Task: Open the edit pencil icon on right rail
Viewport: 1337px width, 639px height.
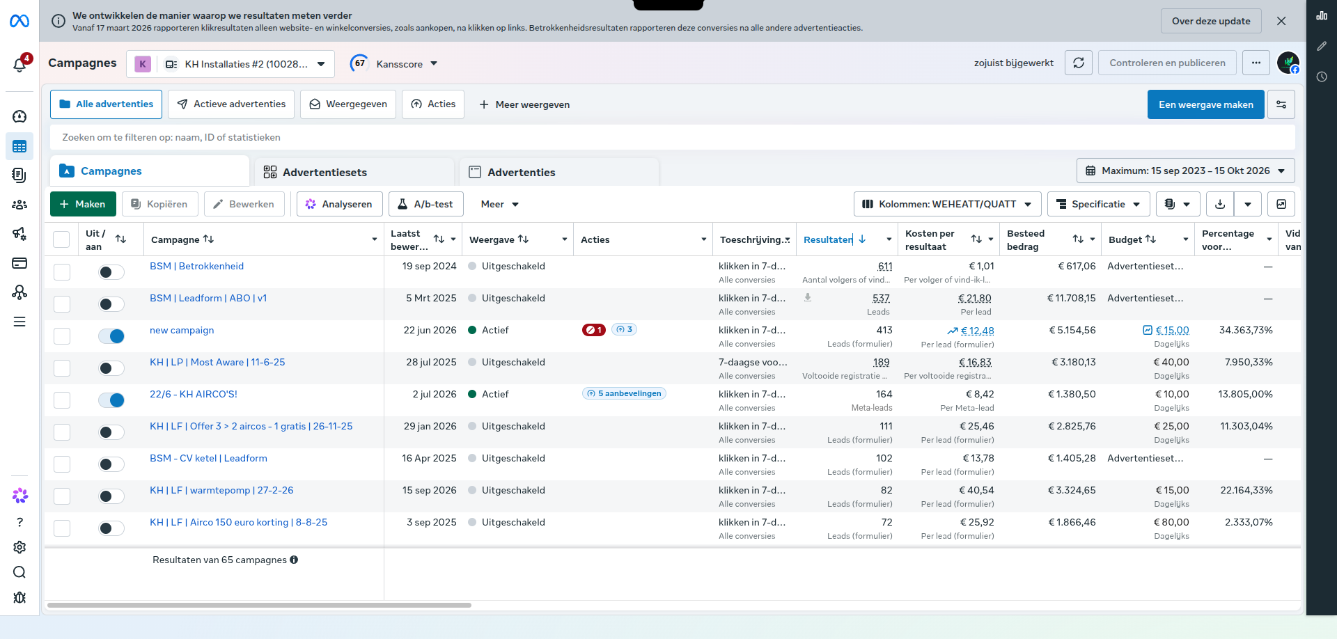Action: (1322, 46)
